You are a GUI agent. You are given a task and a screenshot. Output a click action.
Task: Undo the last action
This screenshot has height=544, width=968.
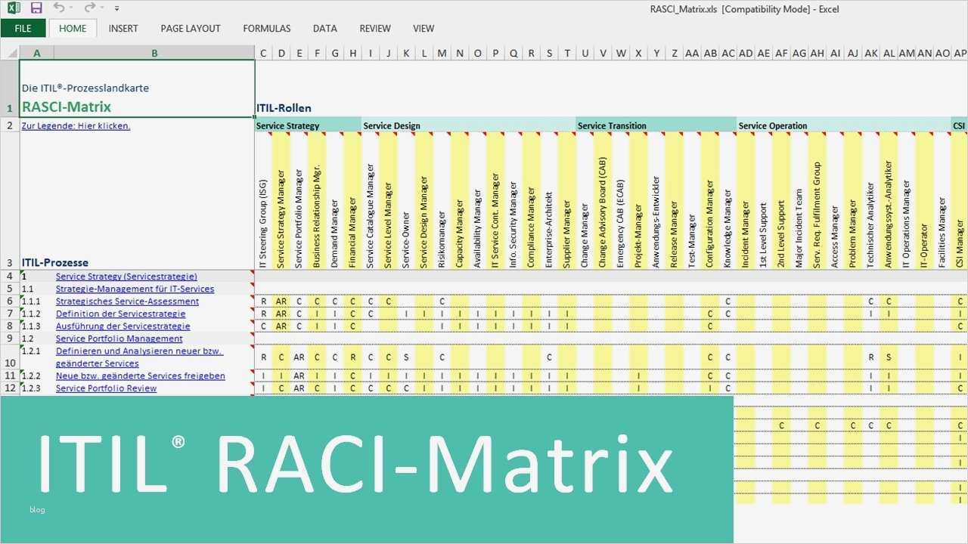(x=59, y=8)
